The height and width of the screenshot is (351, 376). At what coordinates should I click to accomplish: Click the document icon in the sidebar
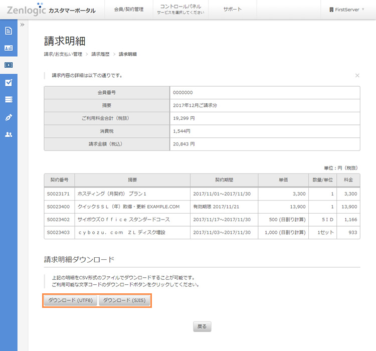point(9,31)
